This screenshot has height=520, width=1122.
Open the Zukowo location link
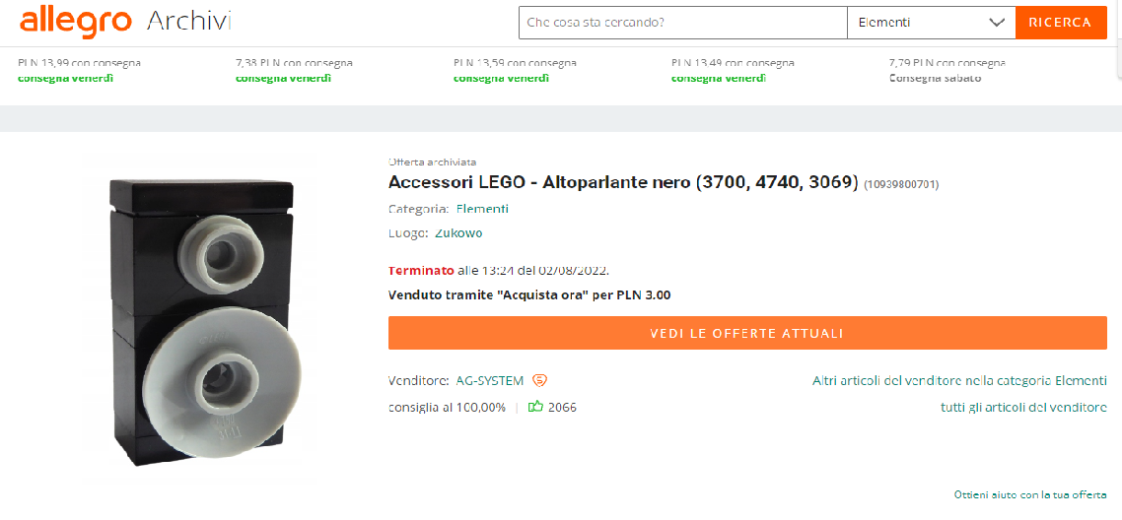(x=459, y=232)
